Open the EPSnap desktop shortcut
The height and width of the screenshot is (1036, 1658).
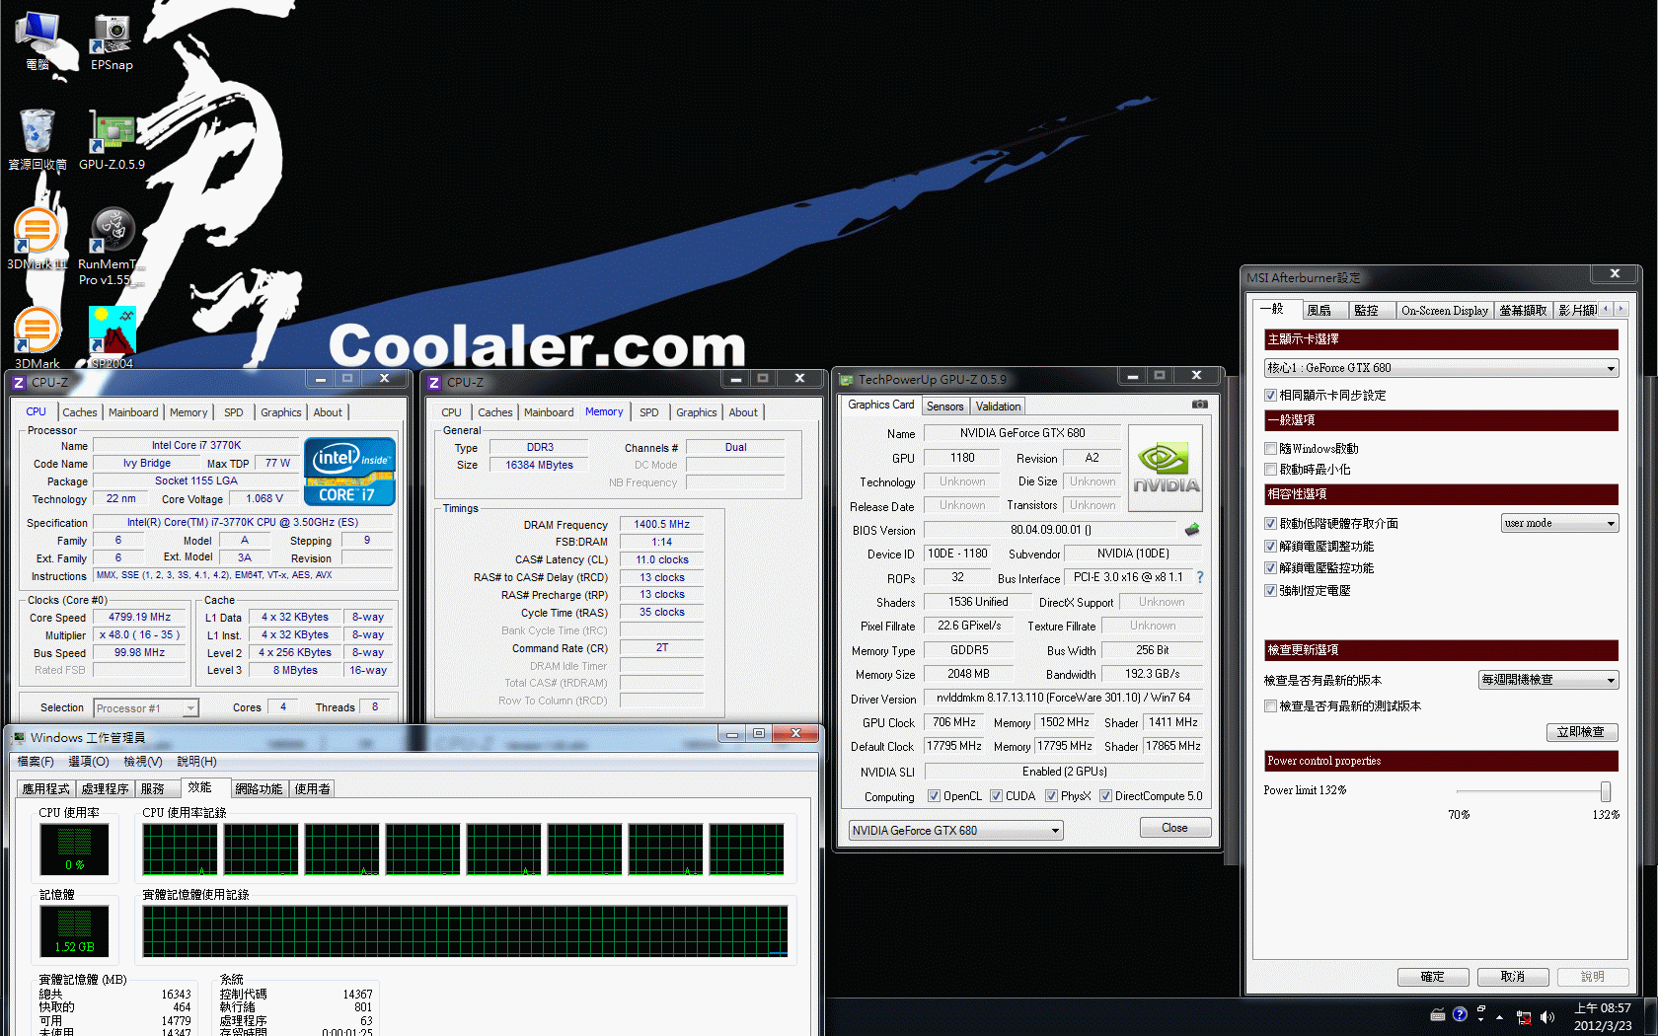[x=112, y=39]
